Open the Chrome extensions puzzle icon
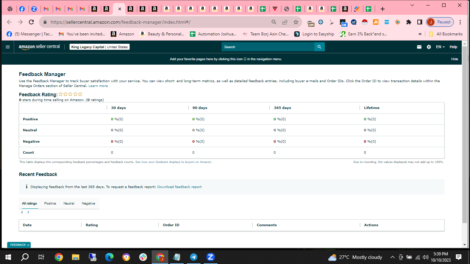This screenshot has height=264, width=470. (x=409, y=22)
